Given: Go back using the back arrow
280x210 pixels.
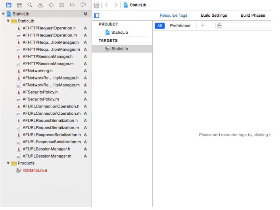Looking at the screenshot, I should 106,5.
